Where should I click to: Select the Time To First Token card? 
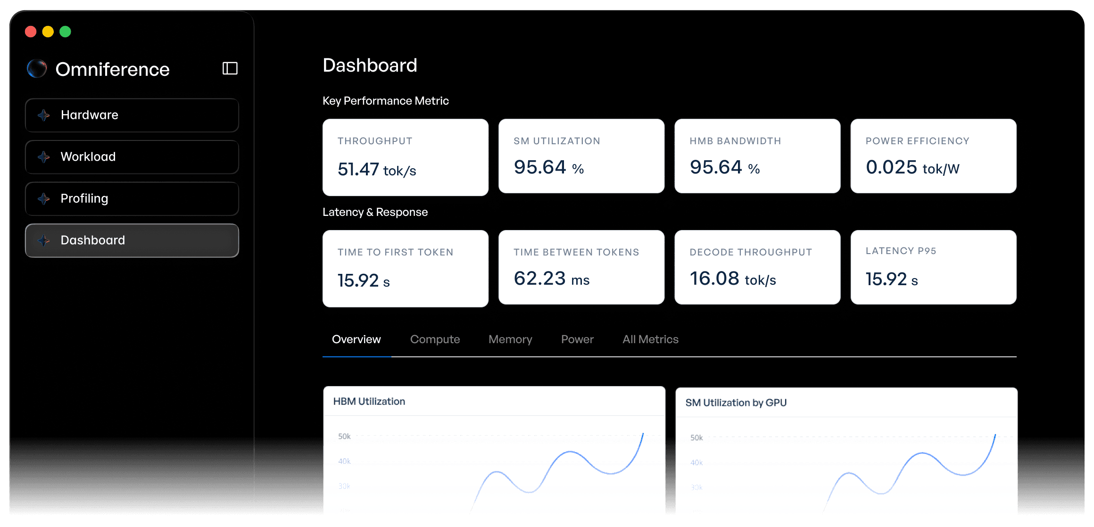406,269
